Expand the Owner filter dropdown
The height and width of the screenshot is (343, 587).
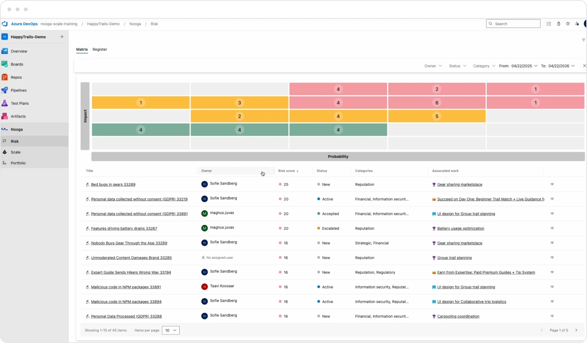pyautogui.click(x=433, y=66)
